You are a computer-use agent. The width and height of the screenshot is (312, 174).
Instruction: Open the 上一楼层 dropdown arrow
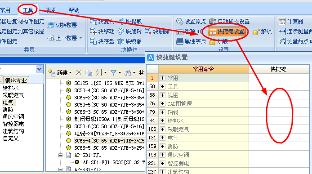[80, 38]
